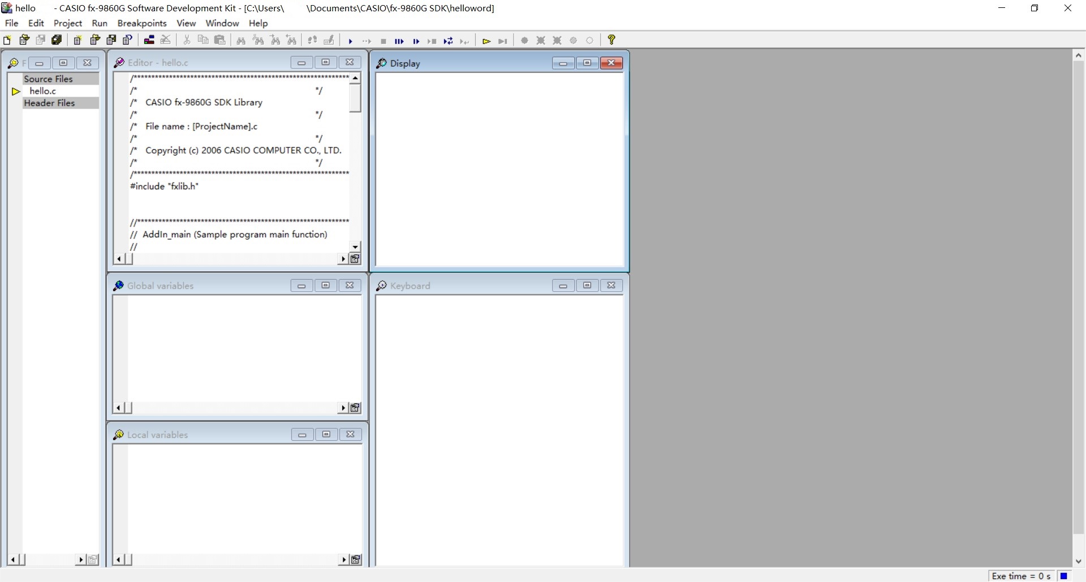
Task: Click the Save all files icon
Action: tap(57, 40)
